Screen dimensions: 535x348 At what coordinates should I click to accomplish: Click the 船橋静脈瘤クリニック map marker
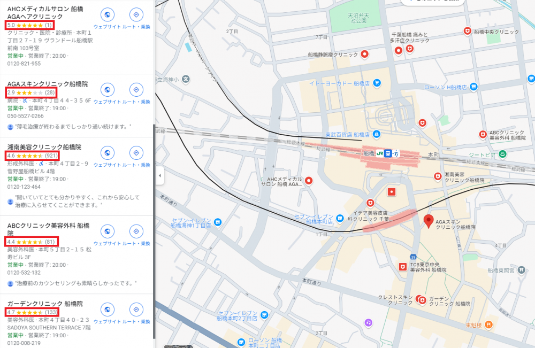pos(364,54)
